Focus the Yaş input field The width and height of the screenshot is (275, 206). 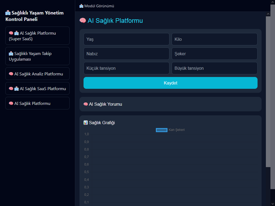tap(126, 39)
